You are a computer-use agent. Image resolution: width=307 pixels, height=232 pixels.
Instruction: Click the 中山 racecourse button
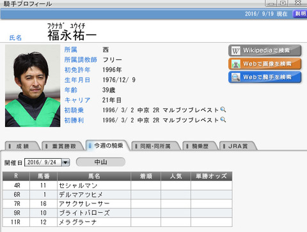(x=100, y=162)
